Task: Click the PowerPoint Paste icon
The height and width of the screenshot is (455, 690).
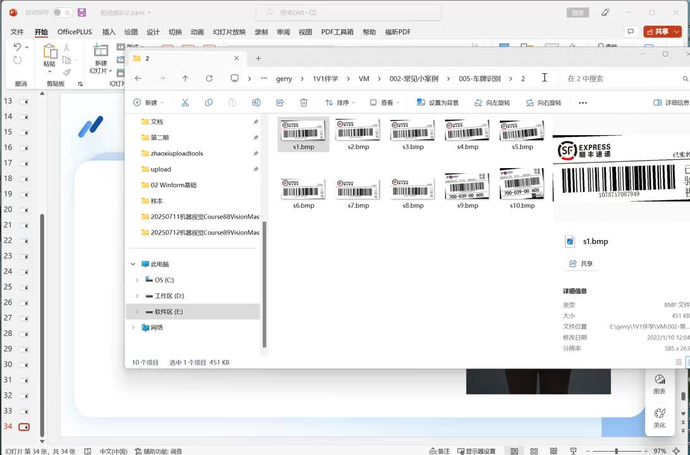Action: [x=50, y=51]
